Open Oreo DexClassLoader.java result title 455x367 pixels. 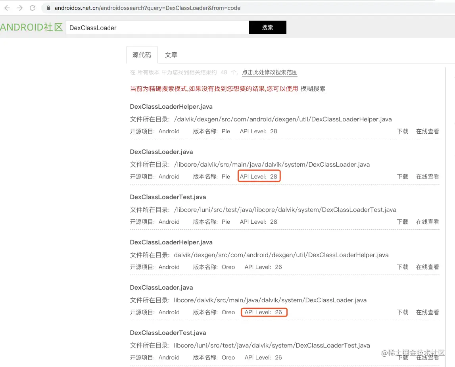coord(161,288)
